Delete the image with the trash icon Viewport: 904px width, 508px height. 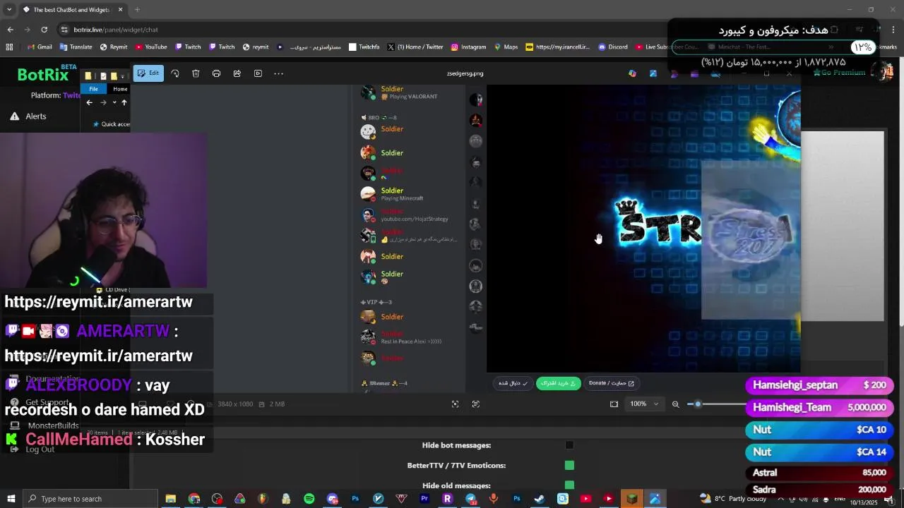click(196, 73)
